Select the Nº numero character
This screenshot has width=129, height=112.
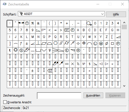(84, 64)
